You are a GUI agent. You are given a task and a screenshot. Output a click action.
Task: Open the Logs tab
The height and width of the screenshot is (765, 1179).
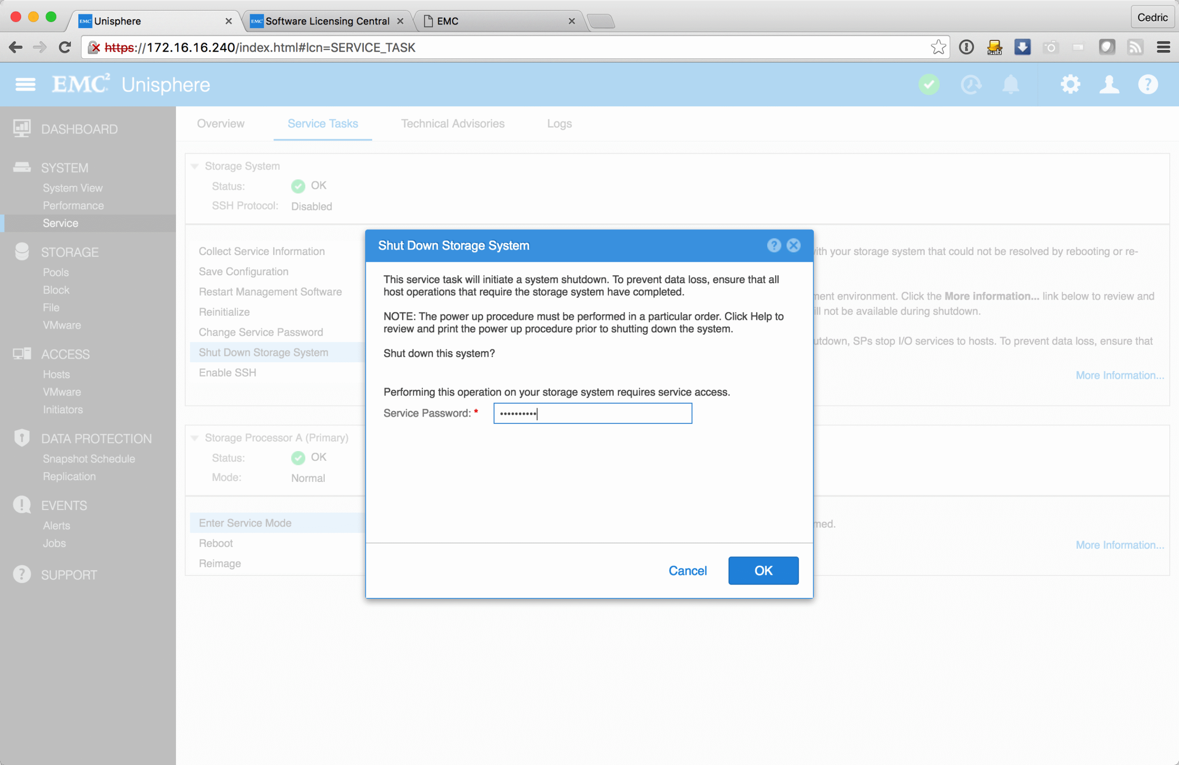point(559,124)
